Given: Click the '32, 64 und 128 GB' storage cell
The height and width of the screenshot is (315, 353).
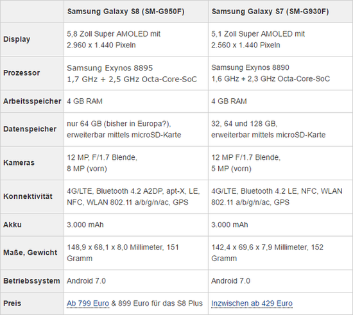Looking at the screenshot, I should [x=280, y=130].
